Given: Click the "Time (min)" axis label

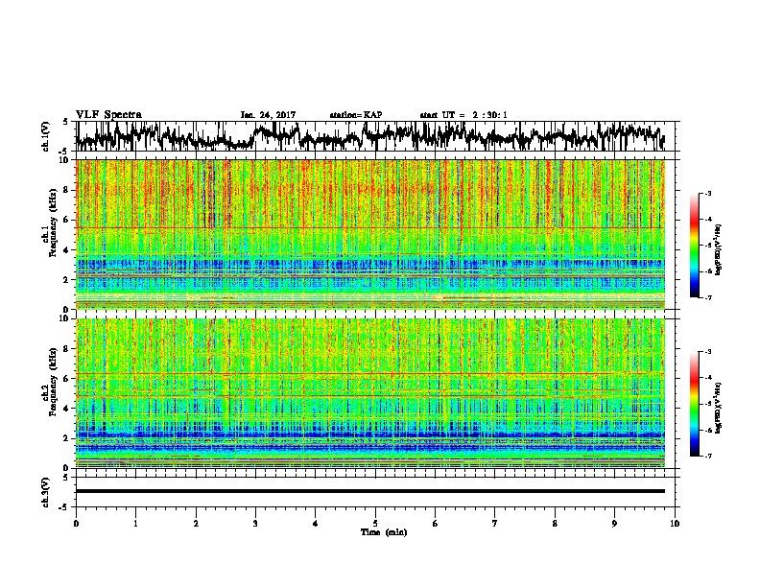Looking at the screenshot, I should 384,532.
